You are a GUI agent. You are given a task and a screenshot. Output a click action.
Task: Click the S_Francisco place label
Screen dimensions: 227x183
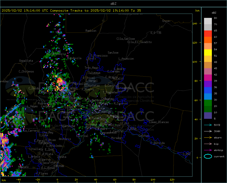click(99, 56)
